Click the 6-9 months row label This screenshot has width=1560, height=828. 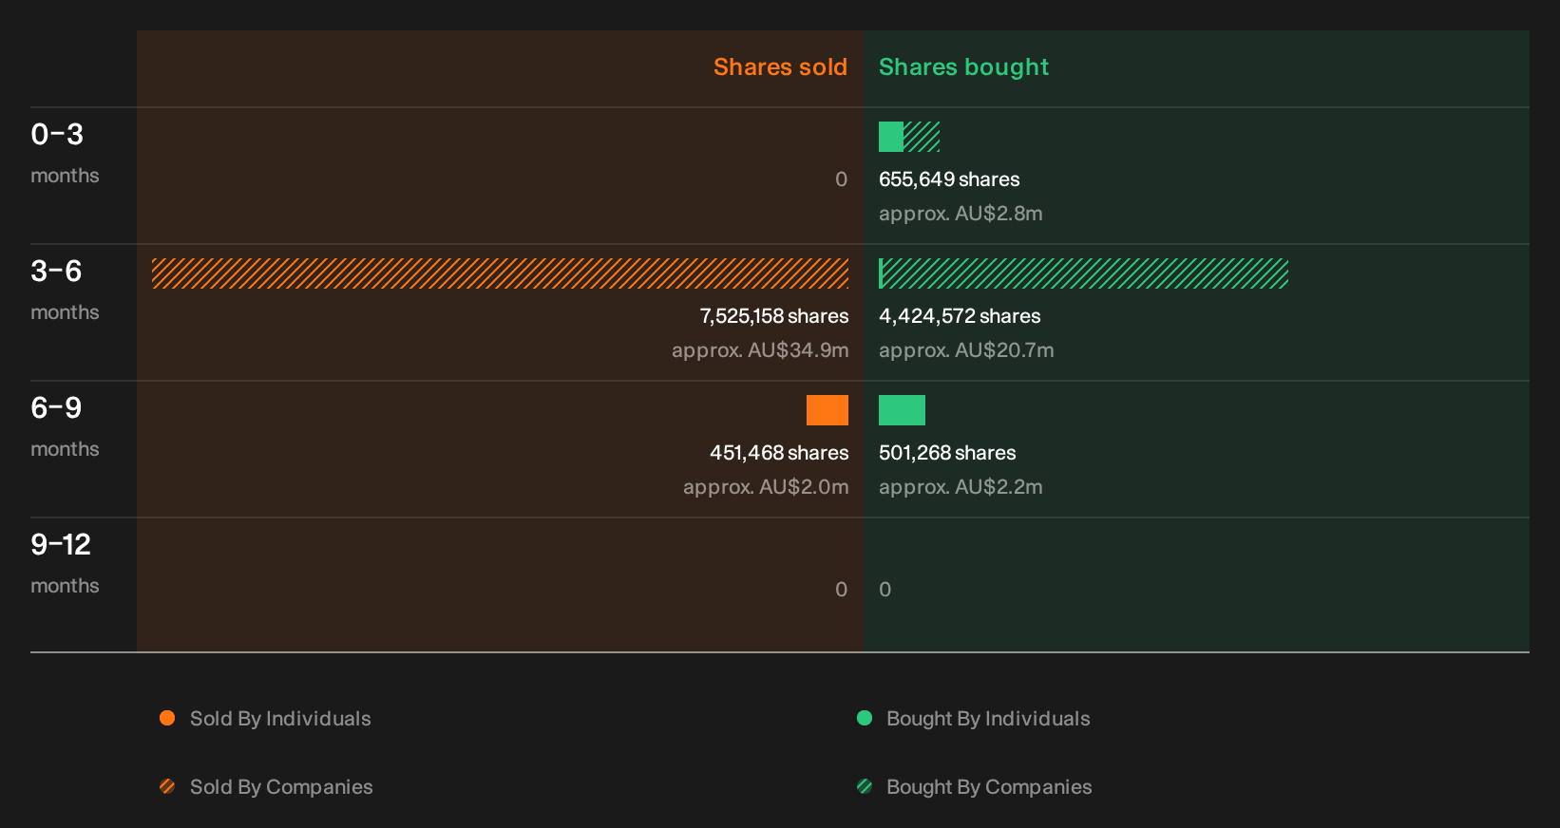(x=65, y=426)
